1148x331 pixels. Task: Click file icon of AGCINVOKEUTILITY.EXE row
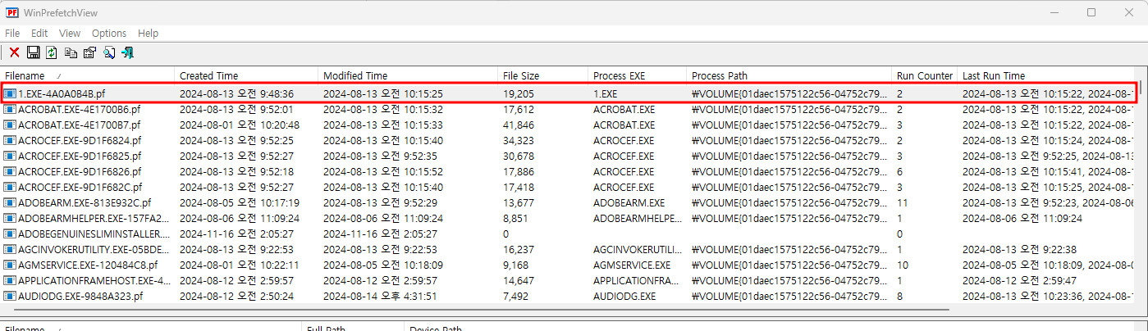(10, 249)
